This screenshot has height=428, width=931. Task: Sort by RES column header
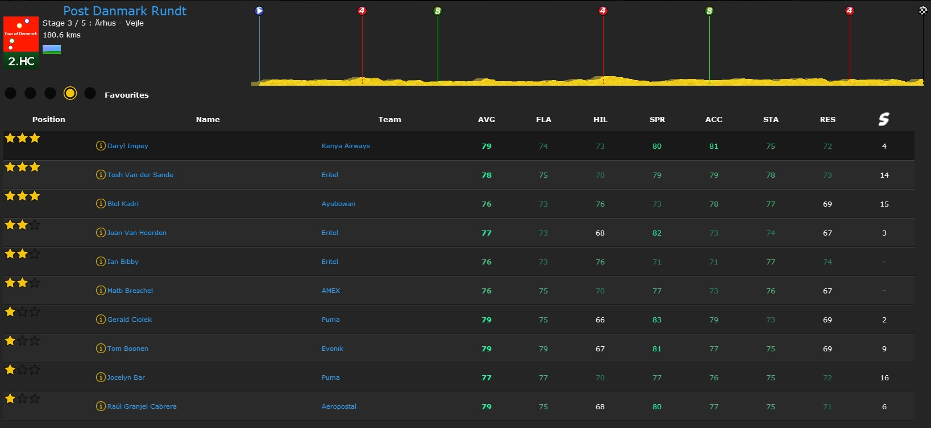click(x=828, y=119)
